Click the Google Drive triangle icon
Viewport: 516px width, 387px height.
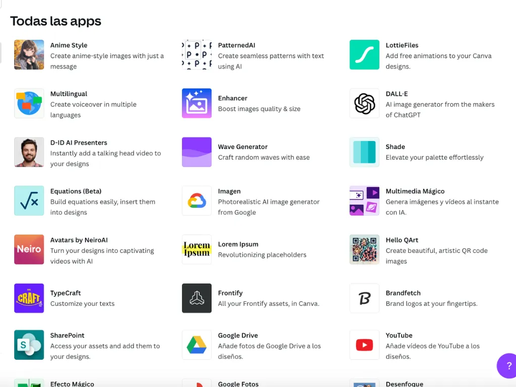click(197, 345)
